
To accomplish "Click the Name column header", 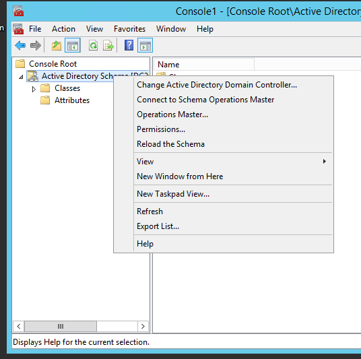I will (x=204, y=65).
